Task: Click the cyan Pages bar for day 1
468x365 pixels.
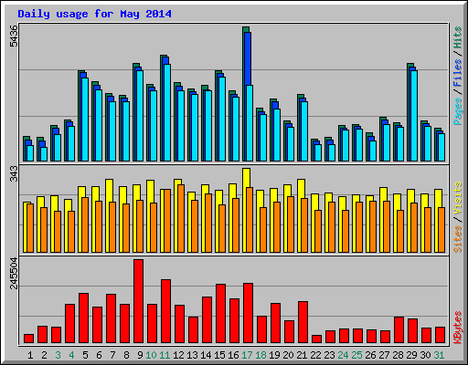Action: tap(30, 153)
